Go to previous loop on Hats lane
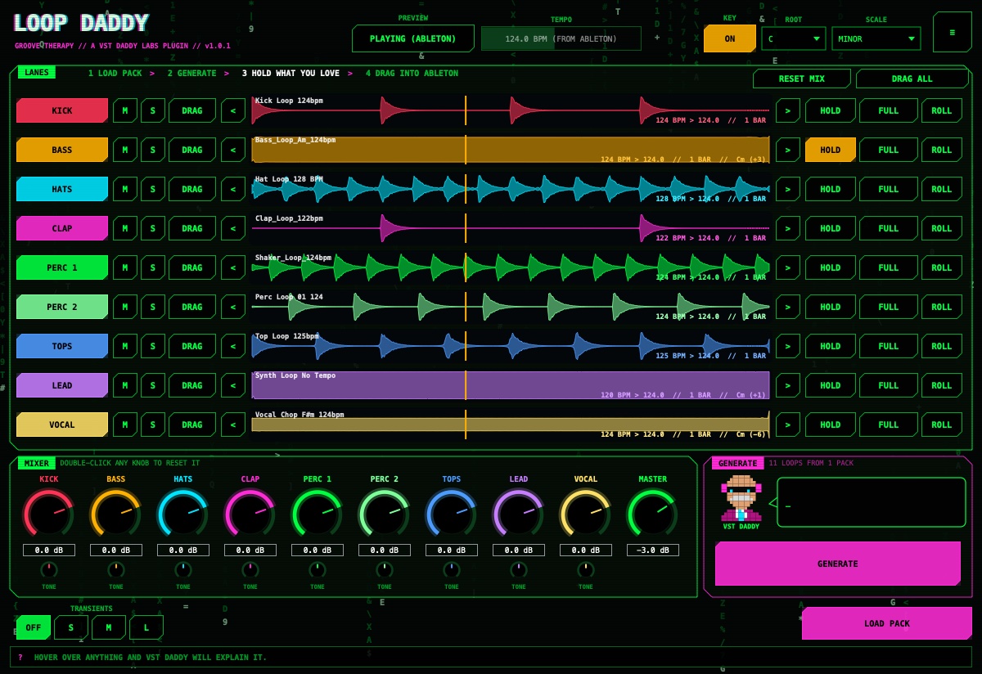This screenshot has height=674, width=982. click(x=233, y=189)
